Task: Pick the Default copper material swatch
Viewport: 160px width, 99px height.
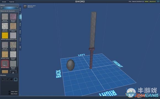Action: (x=13, y=17)
